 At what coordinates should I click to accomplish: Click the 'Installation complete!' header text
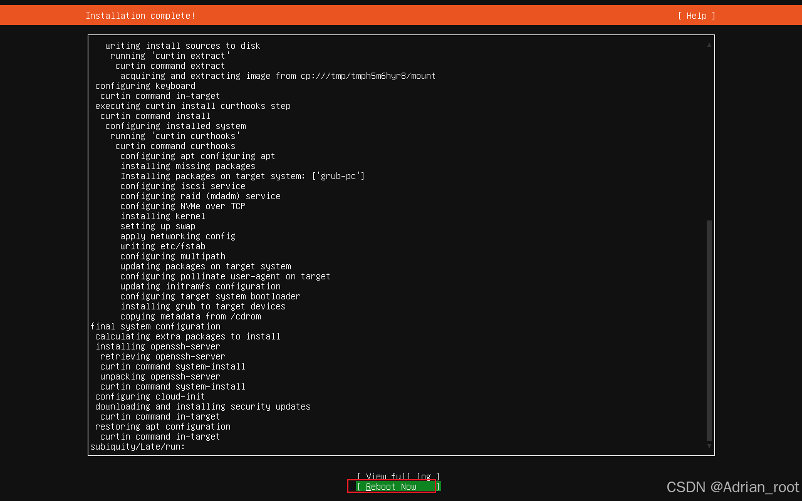[140, 16]
